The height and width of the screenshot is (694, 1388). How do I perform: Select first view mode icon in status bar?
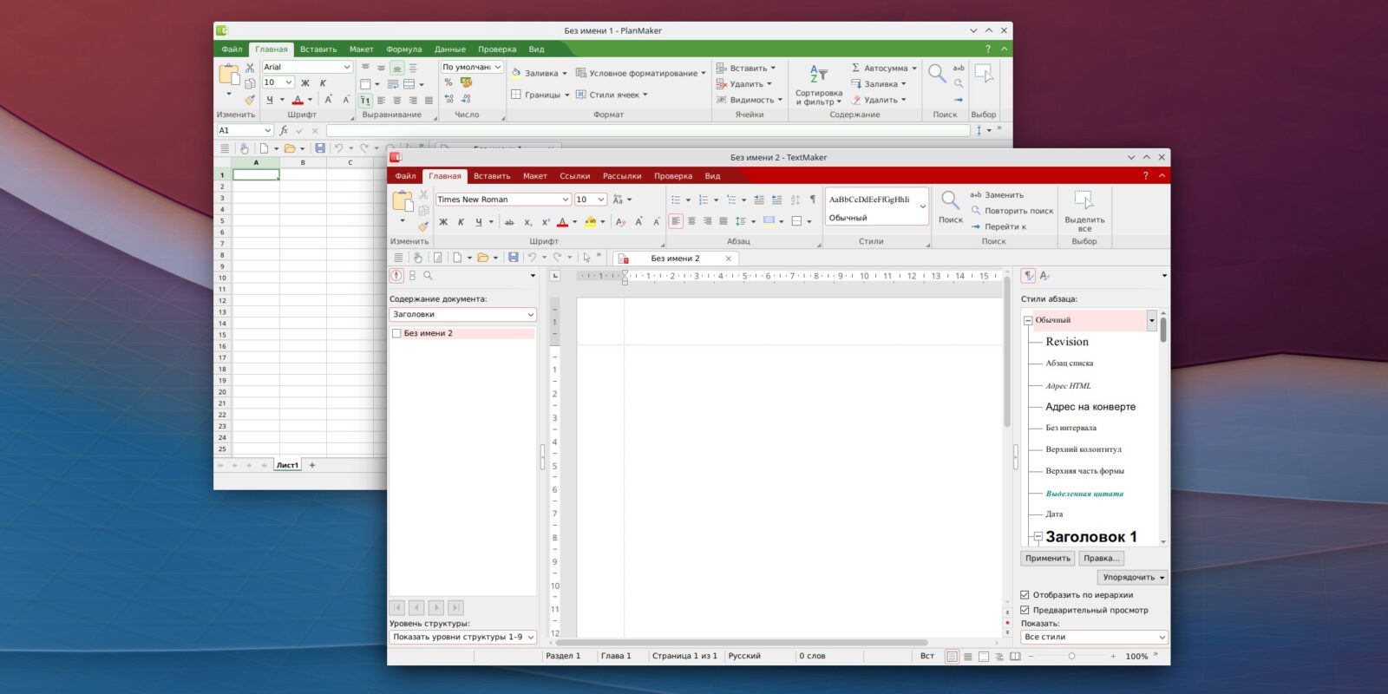tap(952, 657)
